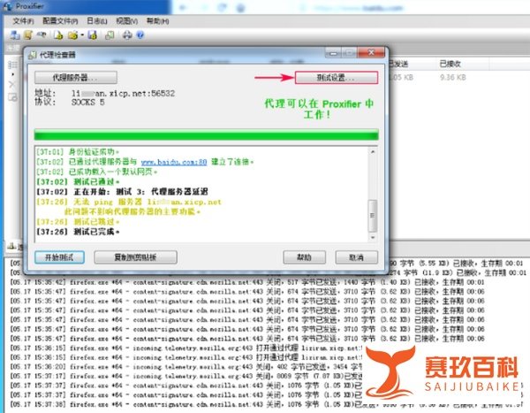This screenshot has width=530, height=413.
Task: Select log line 测试已完成
Action: (x=78, y=232)
